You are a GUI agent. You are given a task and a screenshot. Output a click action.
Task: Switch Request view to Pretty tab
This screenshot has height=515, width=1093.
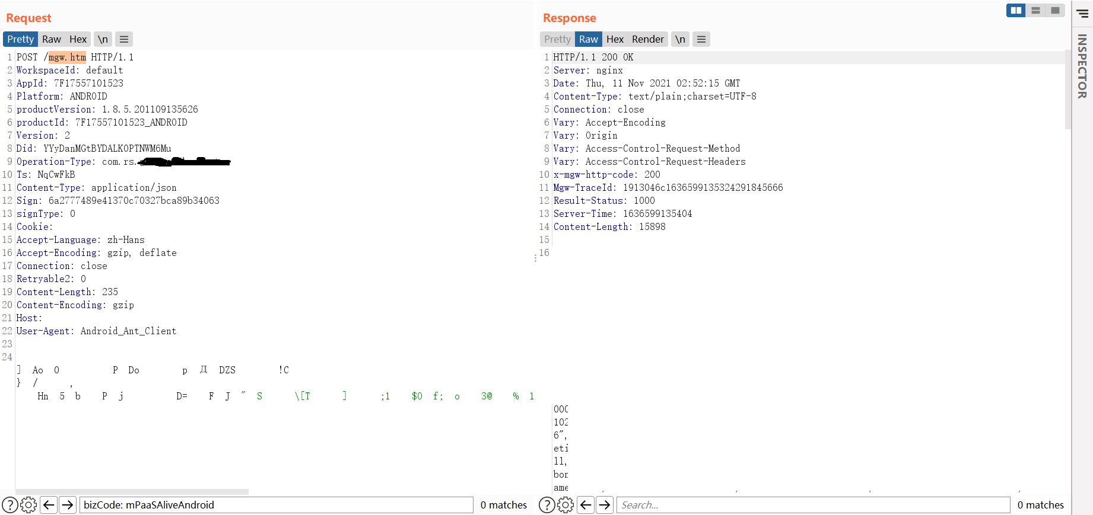(21, 39)
